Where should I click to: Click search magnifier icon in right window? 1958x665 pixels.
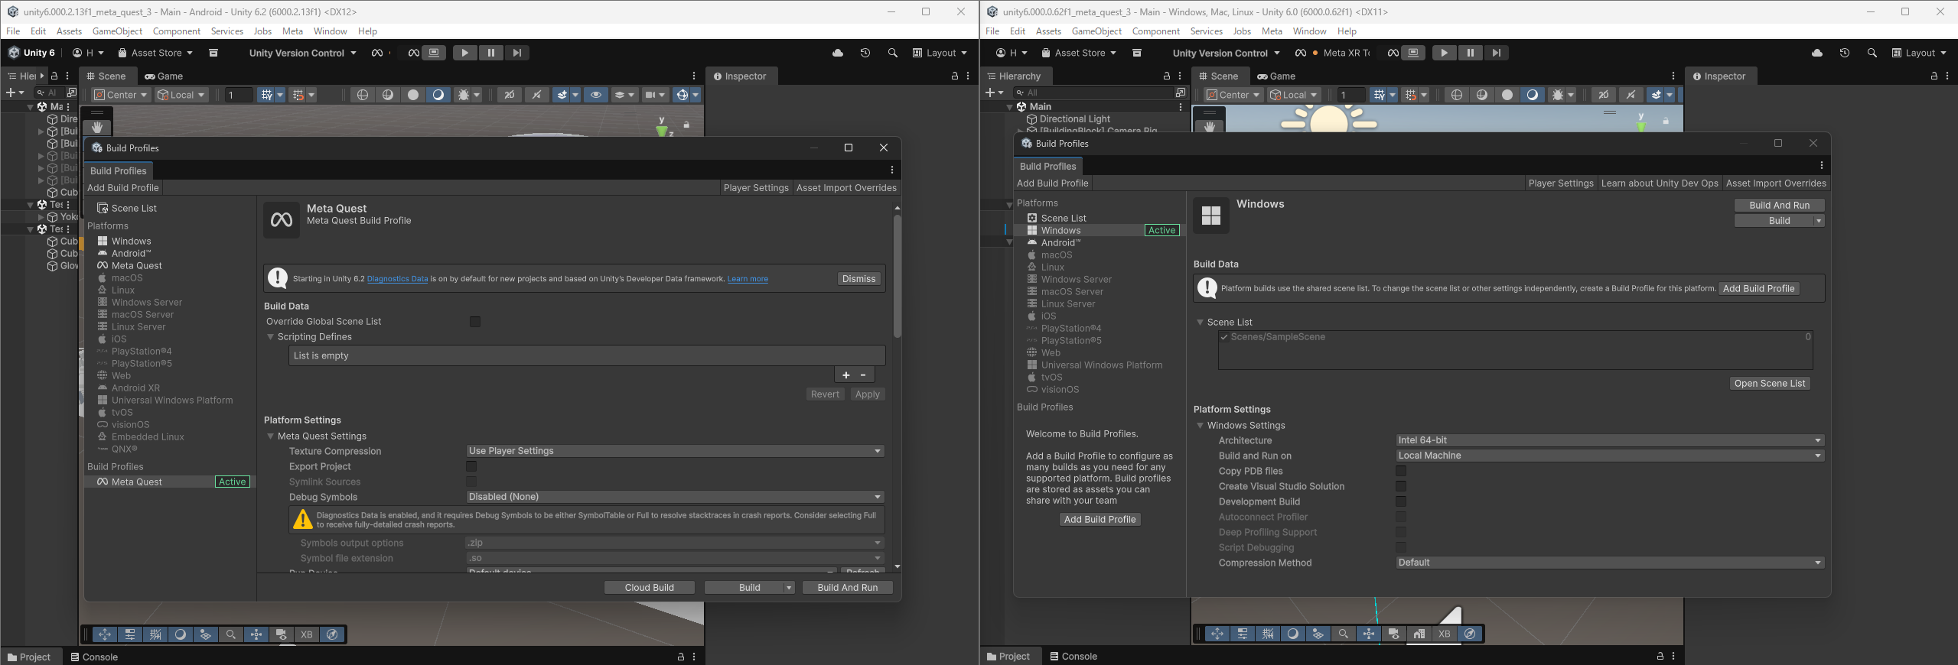[x=1872, y=53]
